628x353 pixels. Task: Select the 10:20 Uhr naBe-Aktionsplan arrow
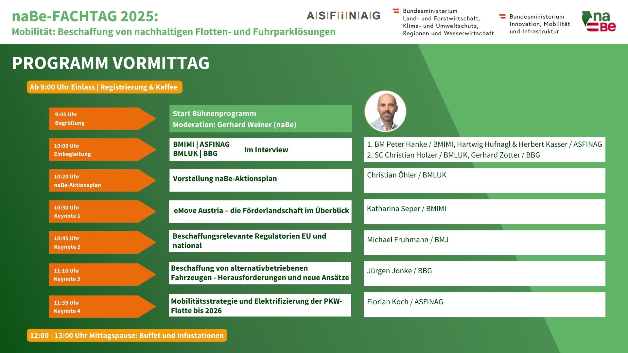click(98, 180)
